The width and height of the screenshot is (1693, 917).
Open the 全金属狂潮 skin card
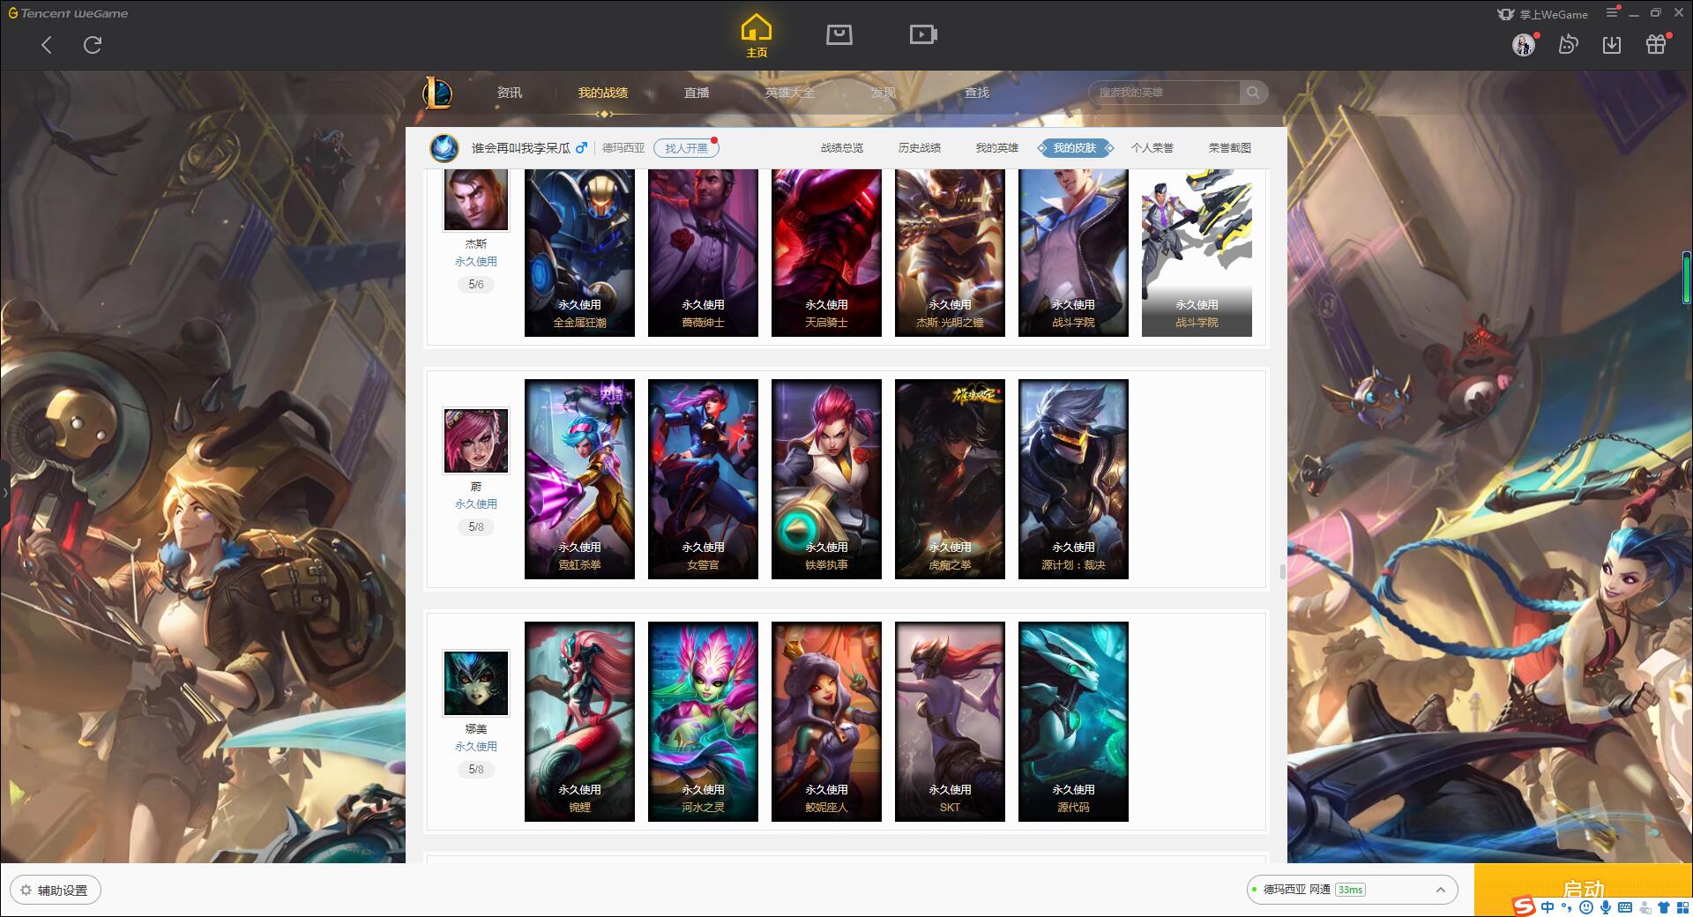click(x=579, y=252)
